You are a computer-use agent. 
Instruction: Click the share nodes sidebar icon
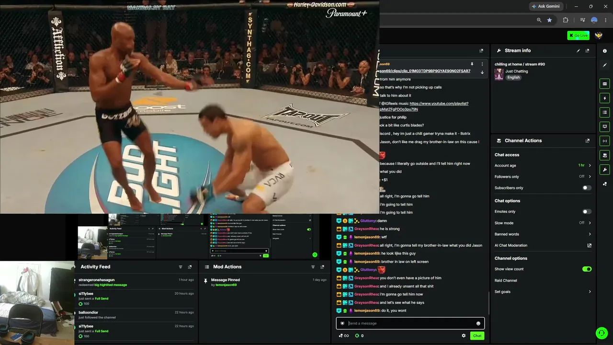(x=605, y=184)
